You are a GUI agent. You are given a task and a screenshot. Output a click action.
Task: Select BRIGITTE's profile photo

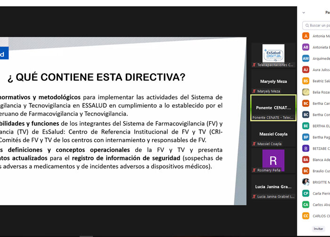(306, 182)
